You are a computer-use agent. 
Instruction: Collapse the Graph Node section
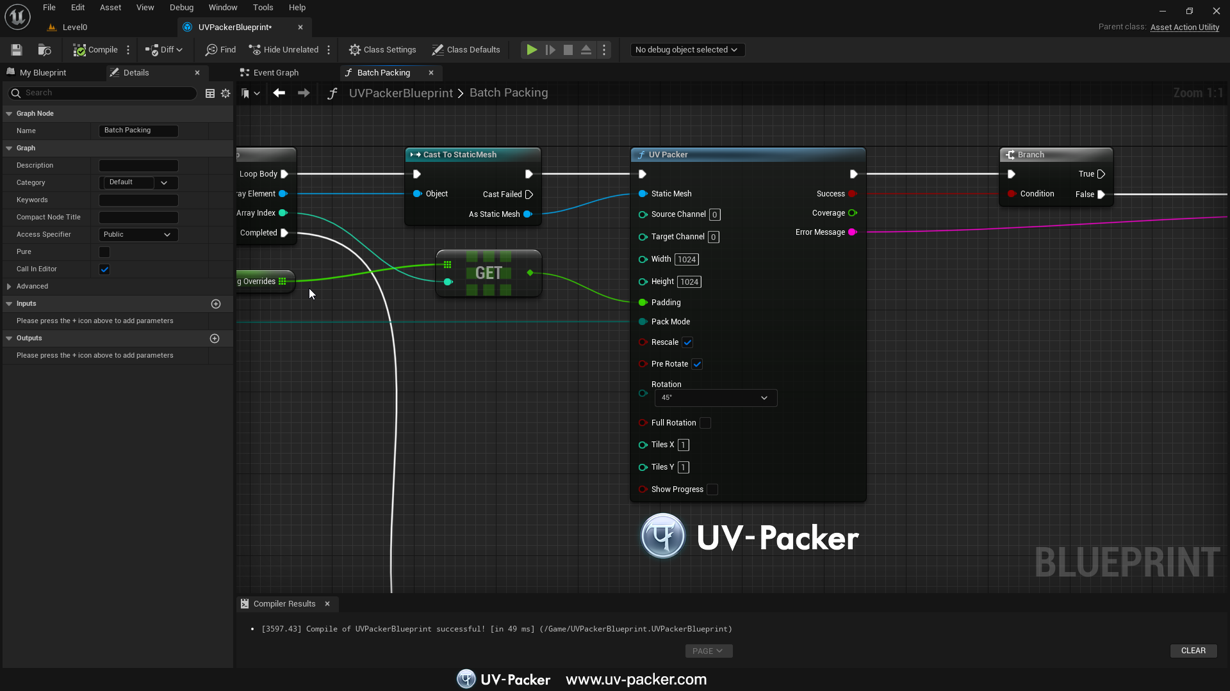click(x=9, y=114)
